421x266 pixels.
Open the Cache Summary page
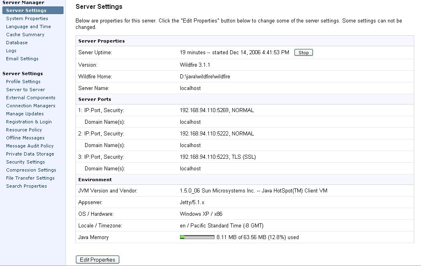tap(25, 35)
